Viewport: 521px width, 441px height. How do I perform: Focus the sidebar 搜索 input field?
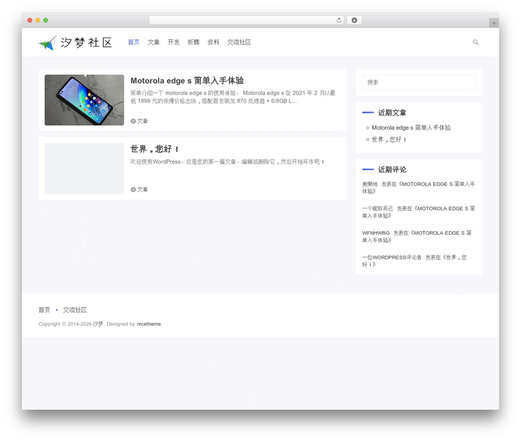click(x=419, y=82)
